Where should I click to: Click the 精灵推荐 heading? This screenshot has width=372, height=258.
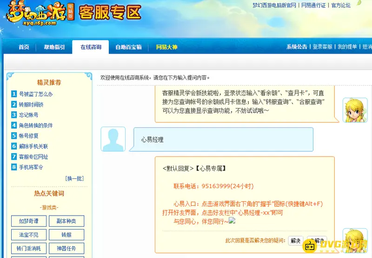(49, 82)
